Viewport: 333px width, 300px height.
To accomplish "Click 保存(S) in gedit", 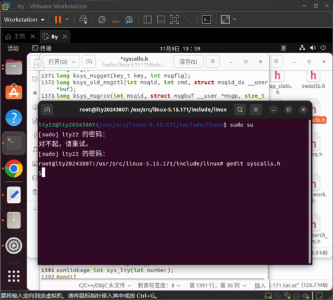I will coord(188,62).
